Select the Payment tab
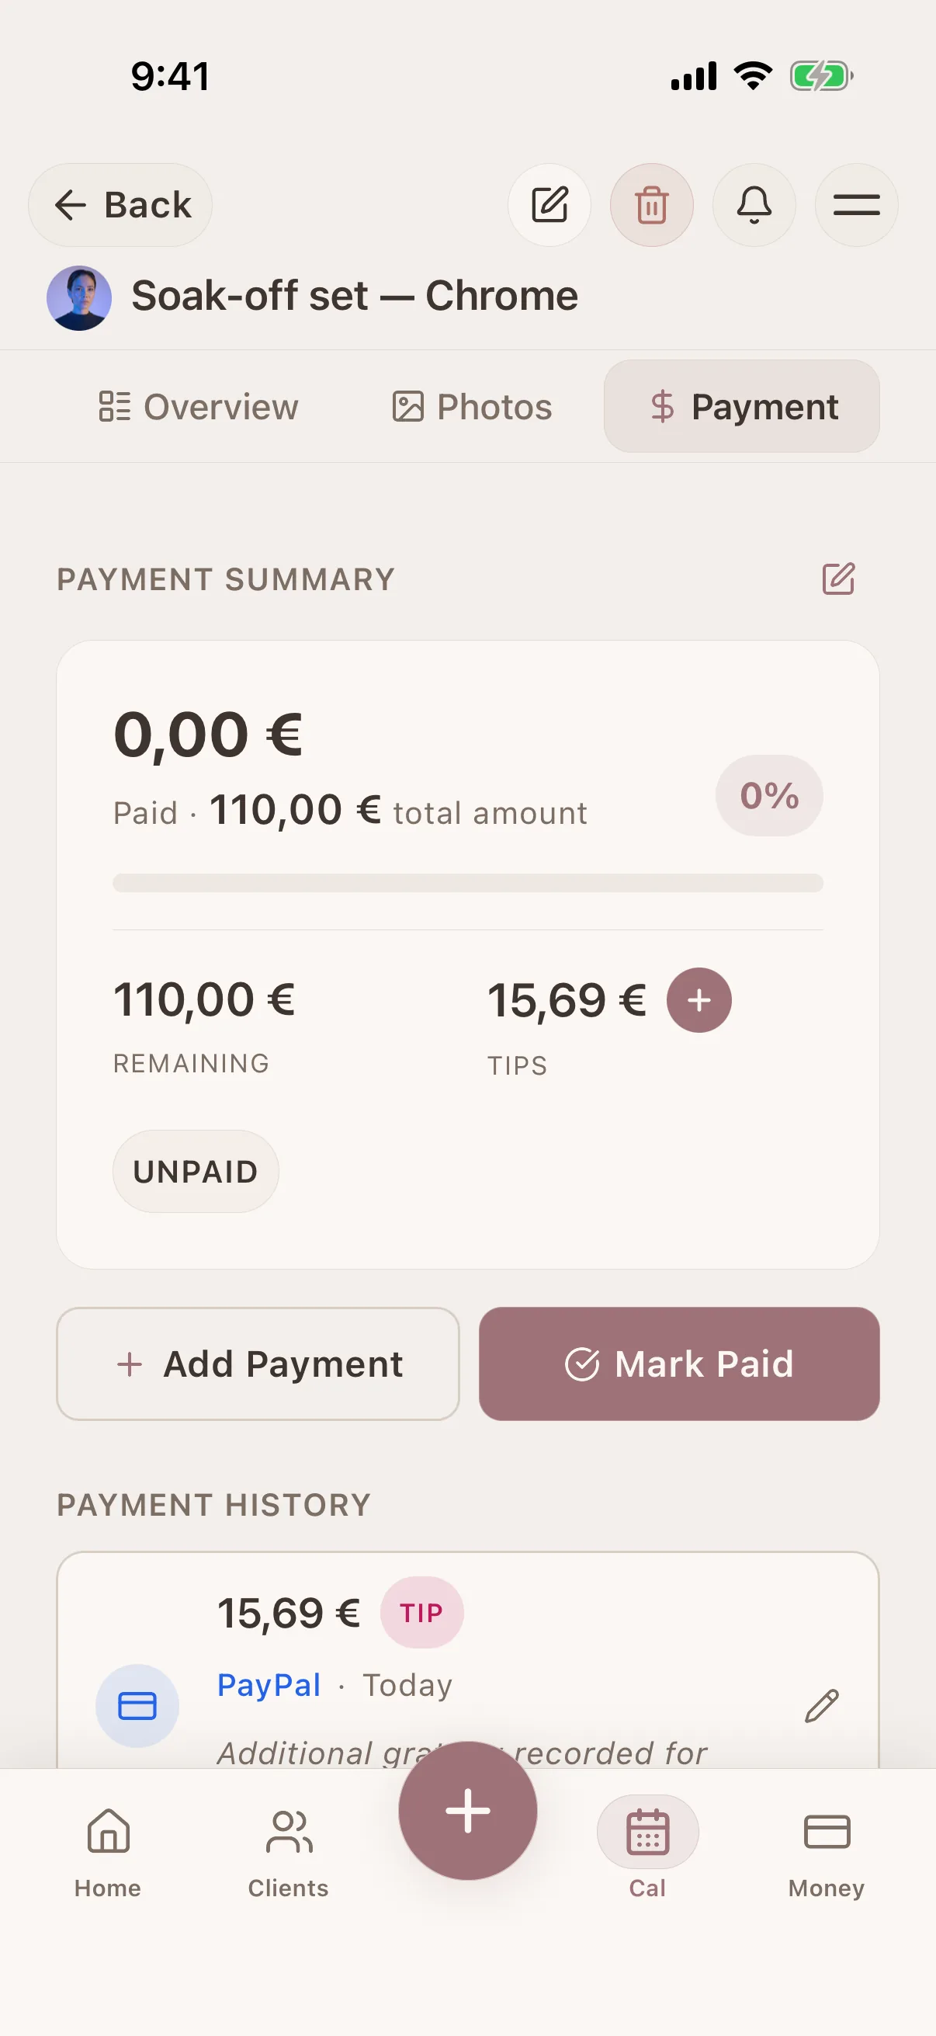Viewport: 936px width, 2036px height. tap(742, 406)
